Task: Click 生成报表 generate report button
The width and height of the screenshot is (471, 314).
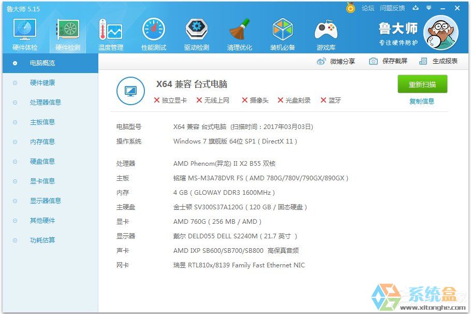Action: (438, 61)
